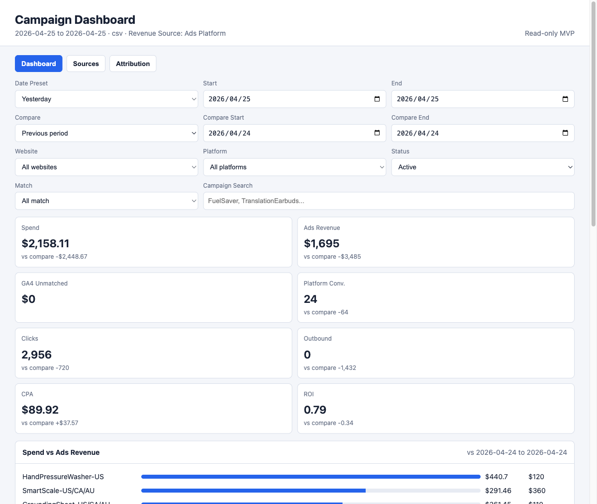This screenshot has width=597, height=504.
Task: Click the 'vs compare -1,432' text
Action: point(330,368)
